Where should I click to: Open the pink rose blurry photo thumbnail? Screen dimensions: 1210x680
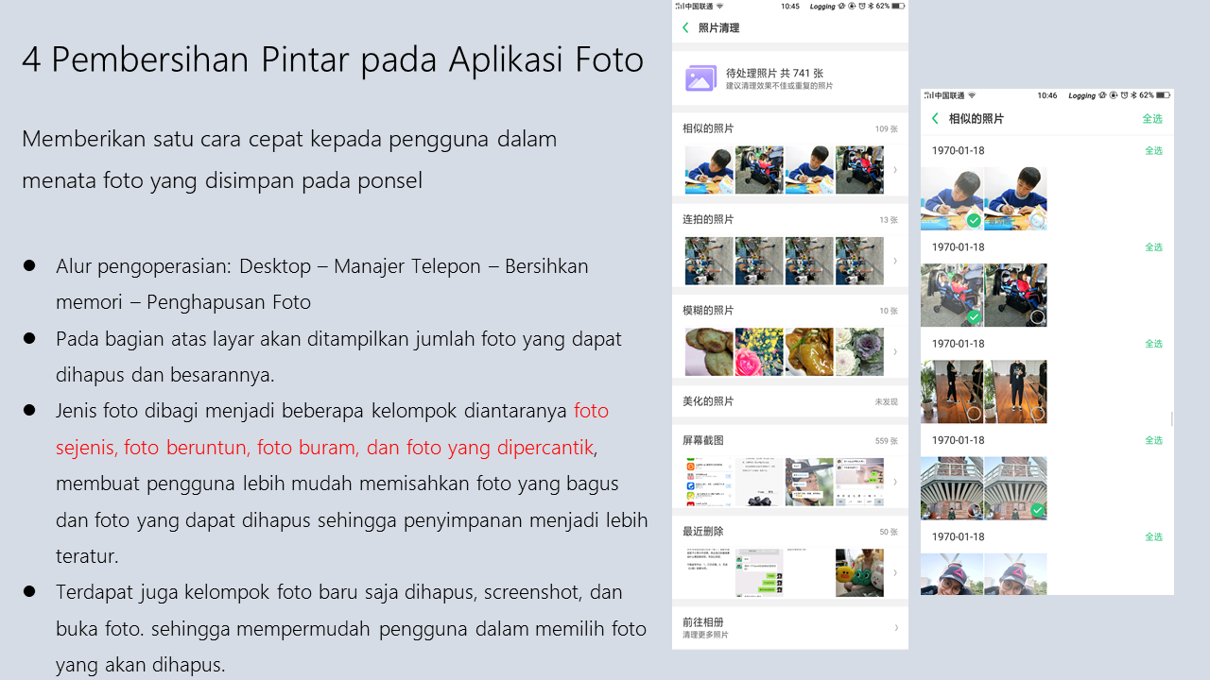(759, 352)
